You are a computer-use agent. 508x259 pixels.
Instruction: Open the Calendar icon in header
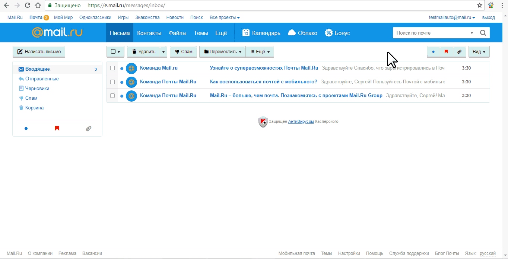pos(246,33)
